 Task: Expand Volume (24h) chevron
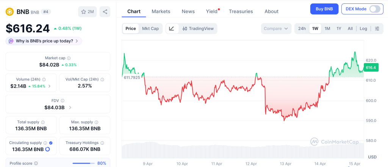49,86
